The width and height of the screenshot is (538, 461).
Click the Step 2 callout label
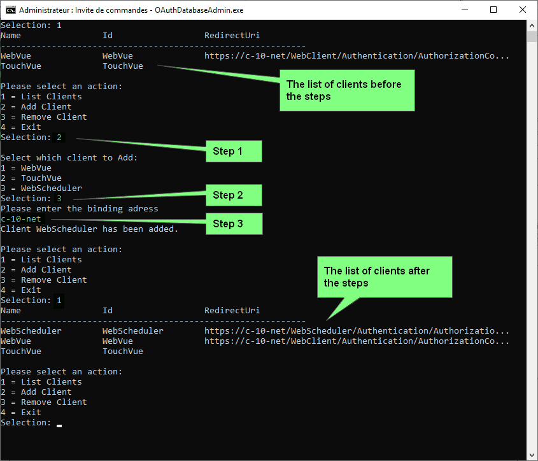(233, 195)
